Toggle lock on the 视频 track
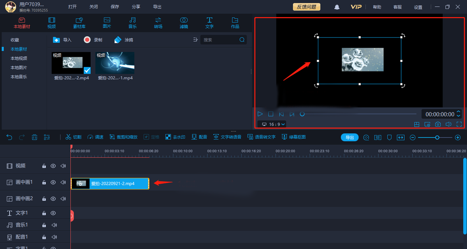 click(44, 166)
